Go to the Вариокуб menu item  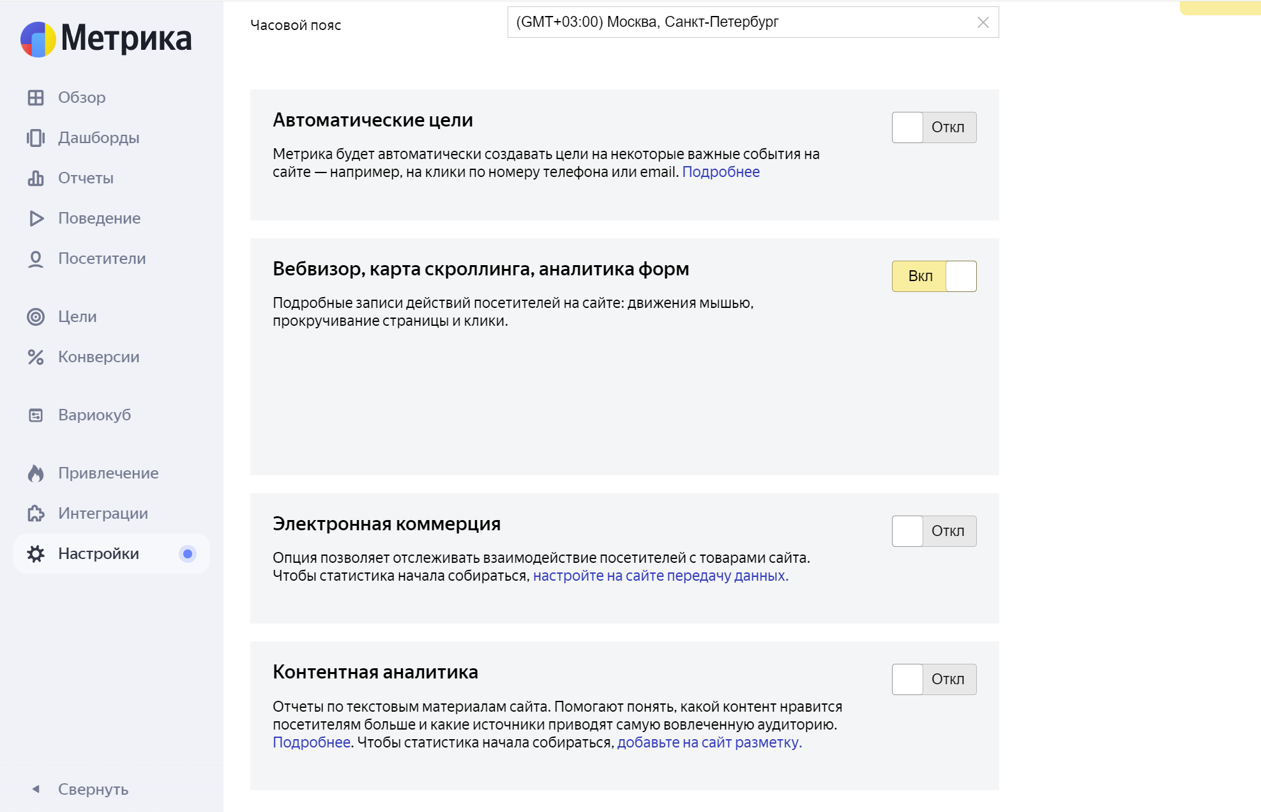(x=94, y=415)
